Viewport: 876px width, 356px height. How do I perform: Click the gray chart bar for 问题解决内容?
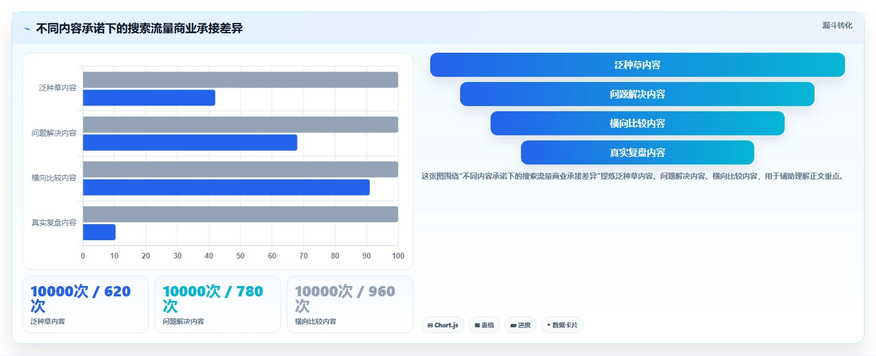click(240, 124)
